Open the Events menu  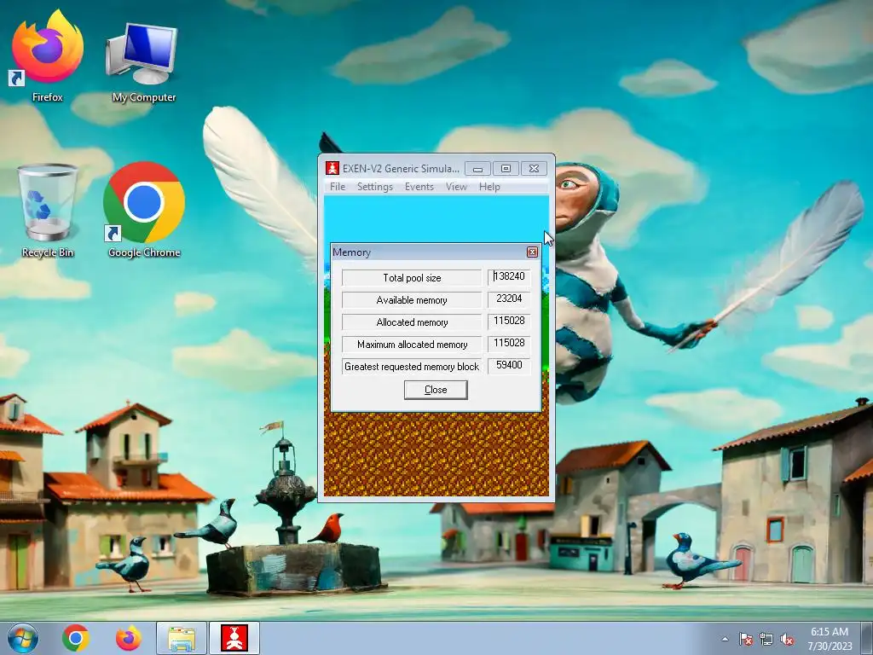coord(419,187)
